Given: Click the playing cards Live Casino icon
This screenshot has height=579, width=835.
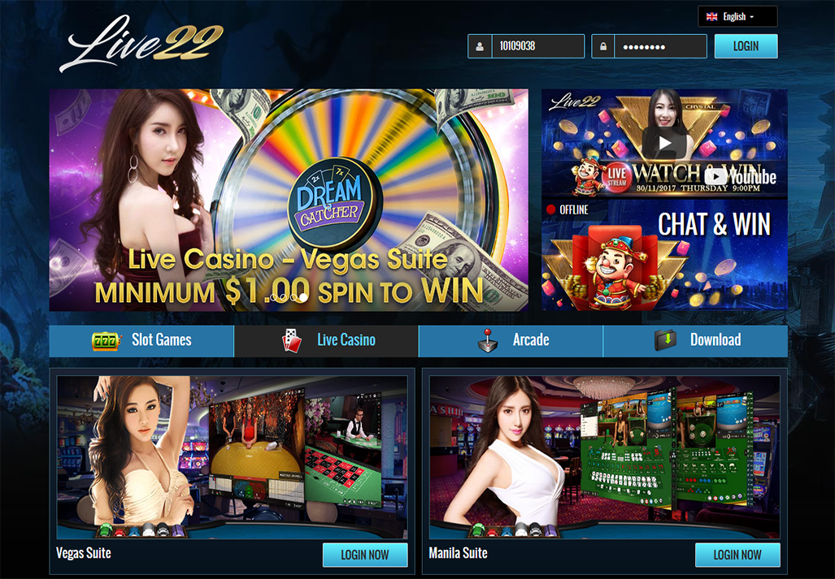Looking at the screenshot, I should (291, 341).
